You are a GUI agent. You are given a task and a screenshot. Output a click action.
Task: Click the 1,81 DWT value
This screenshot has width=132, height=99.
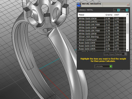117,46
